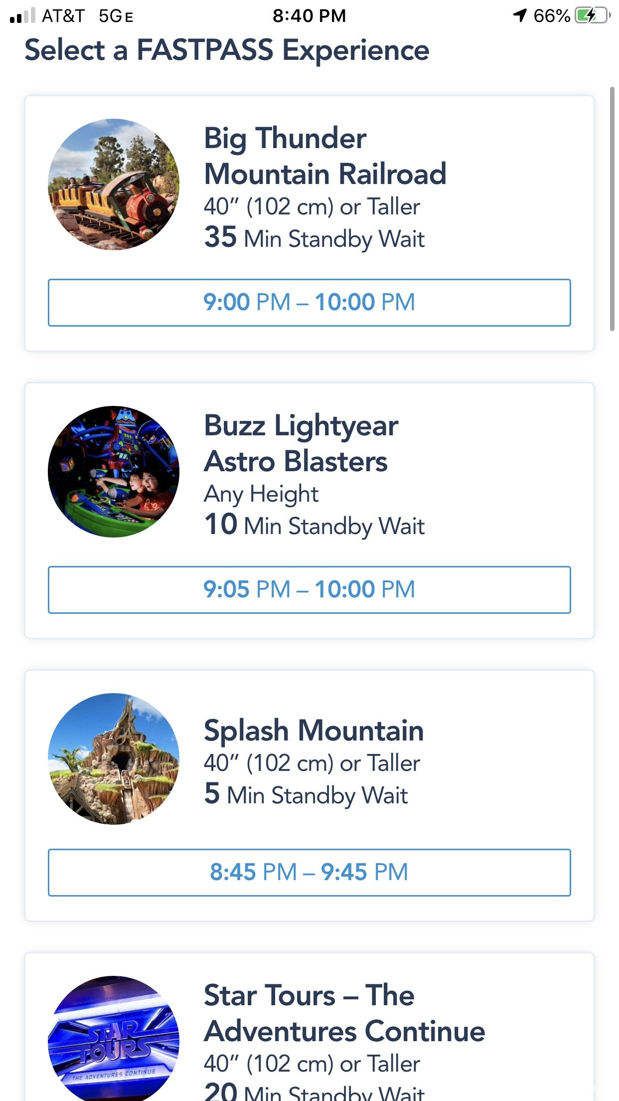Viewport: 619px width, 1101px height.
Task: Tap the Splash Mountain ride photo
Action: pos(114,759)
